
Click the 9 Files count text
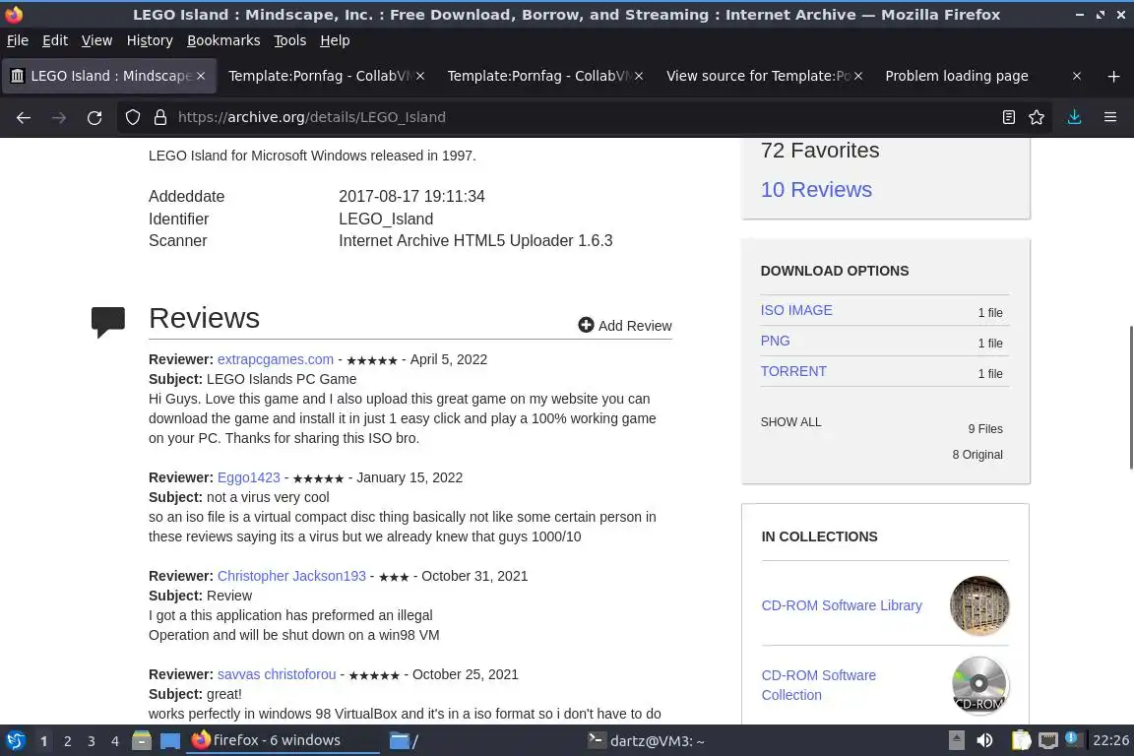coord(985,429)
